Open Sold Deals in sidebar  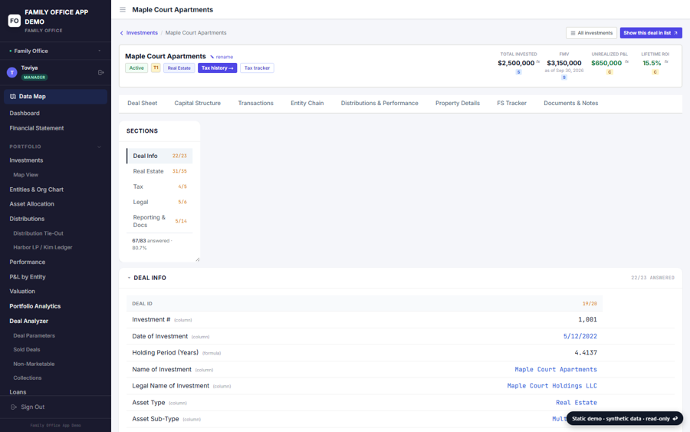(26, 350)
